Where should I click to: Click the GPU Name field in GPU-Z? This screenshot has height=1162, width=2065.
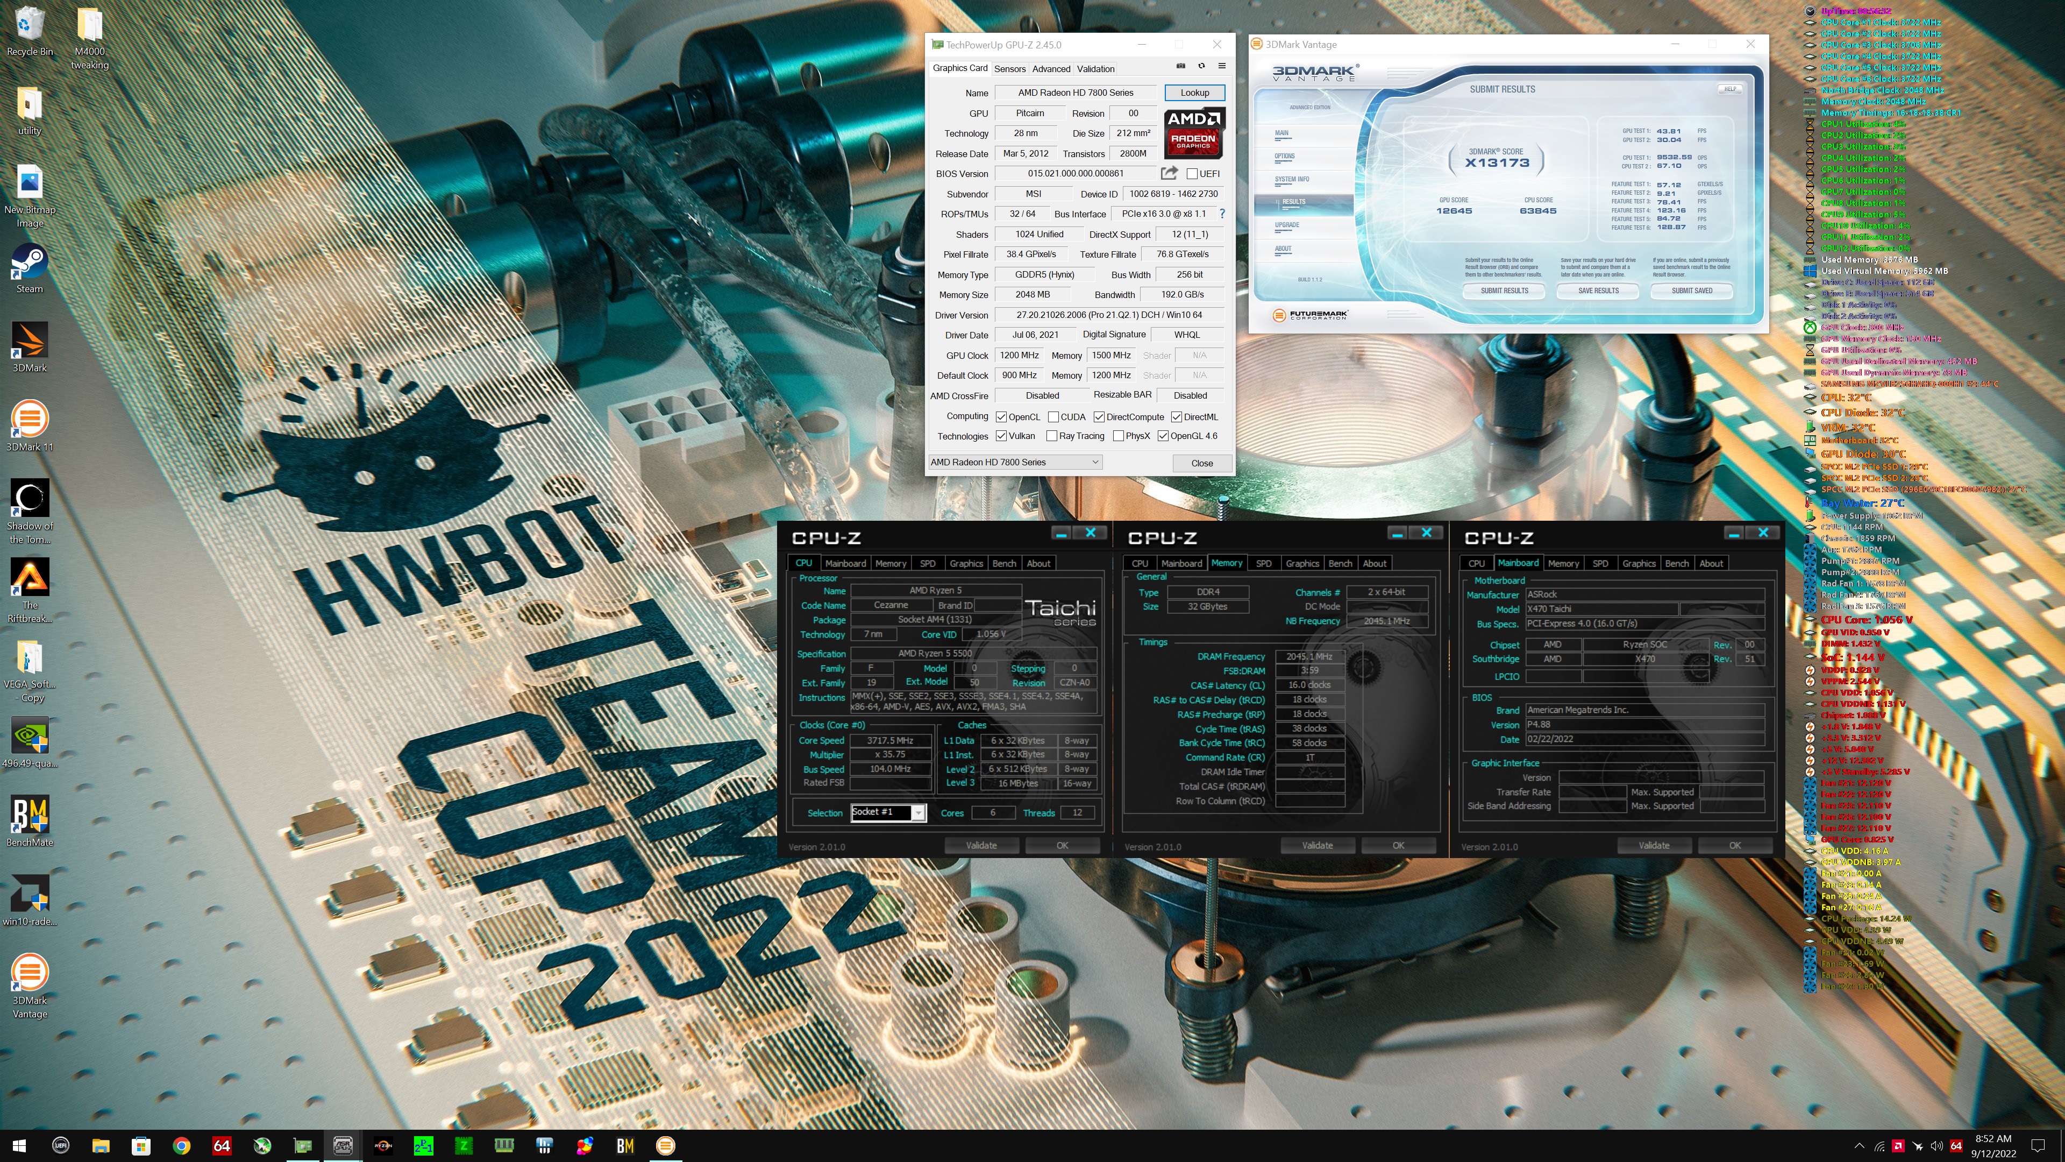[x=1076, y=93]
